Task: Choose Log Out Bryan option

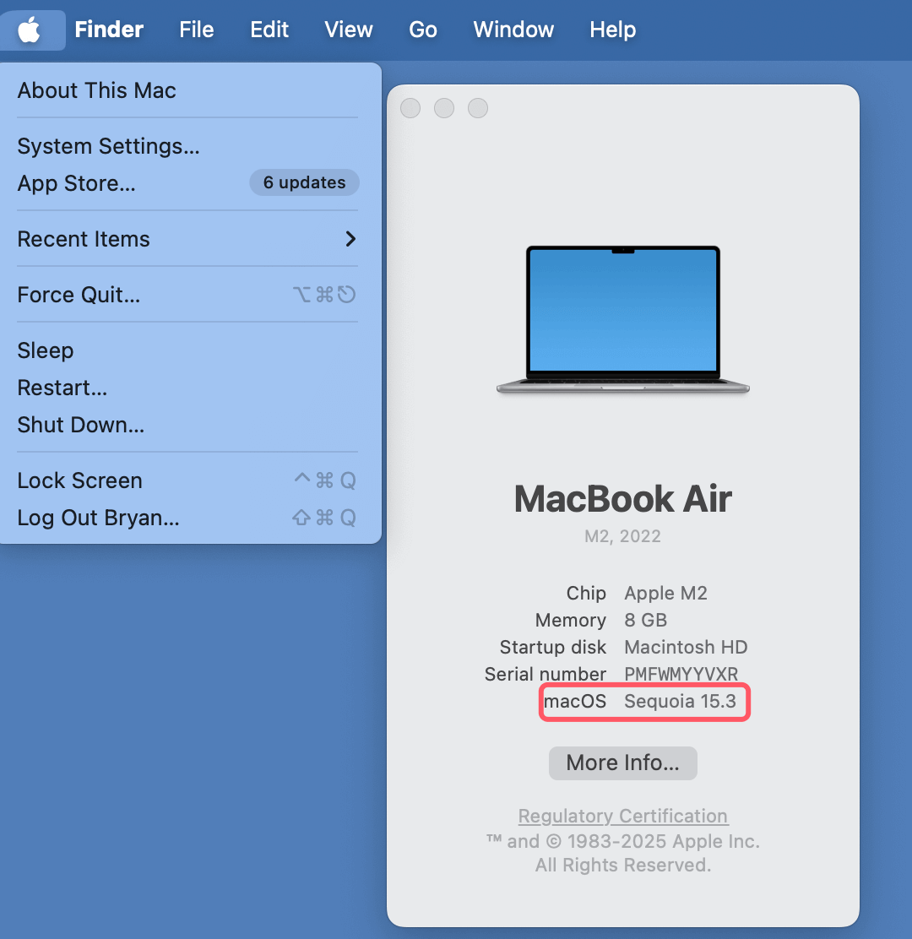Action: pos(98,518)
